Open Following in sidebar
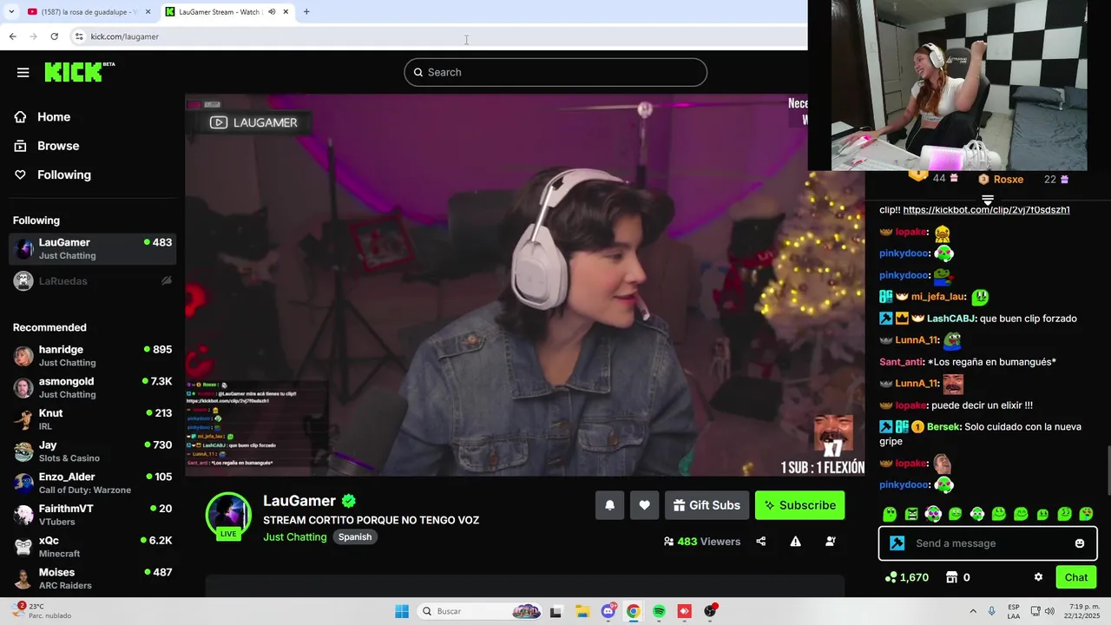 click(63, 174)
